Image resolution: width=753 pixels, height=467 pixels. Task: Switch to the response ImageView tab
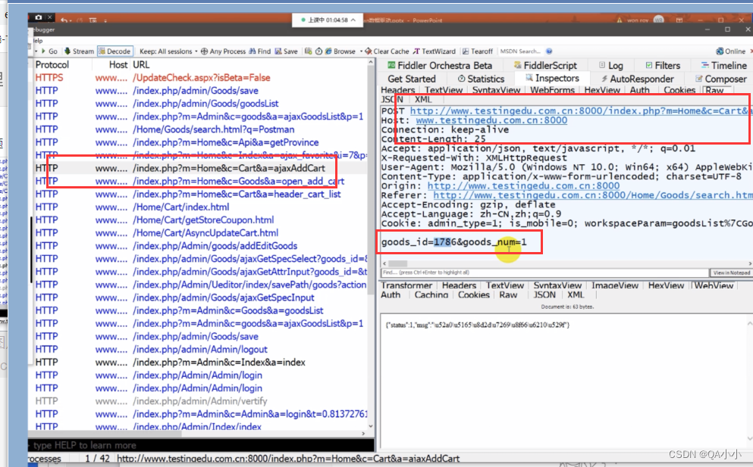615,285
